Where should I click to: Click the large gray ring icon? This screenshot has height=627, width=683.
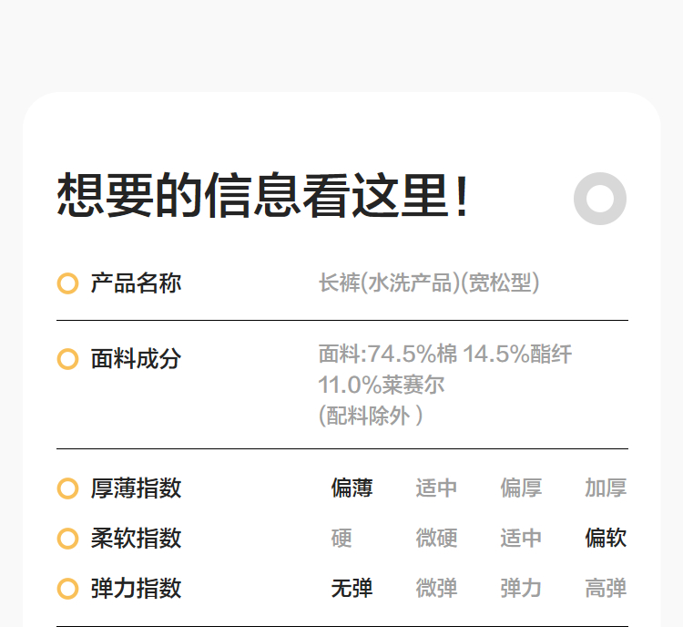point(600,199)
